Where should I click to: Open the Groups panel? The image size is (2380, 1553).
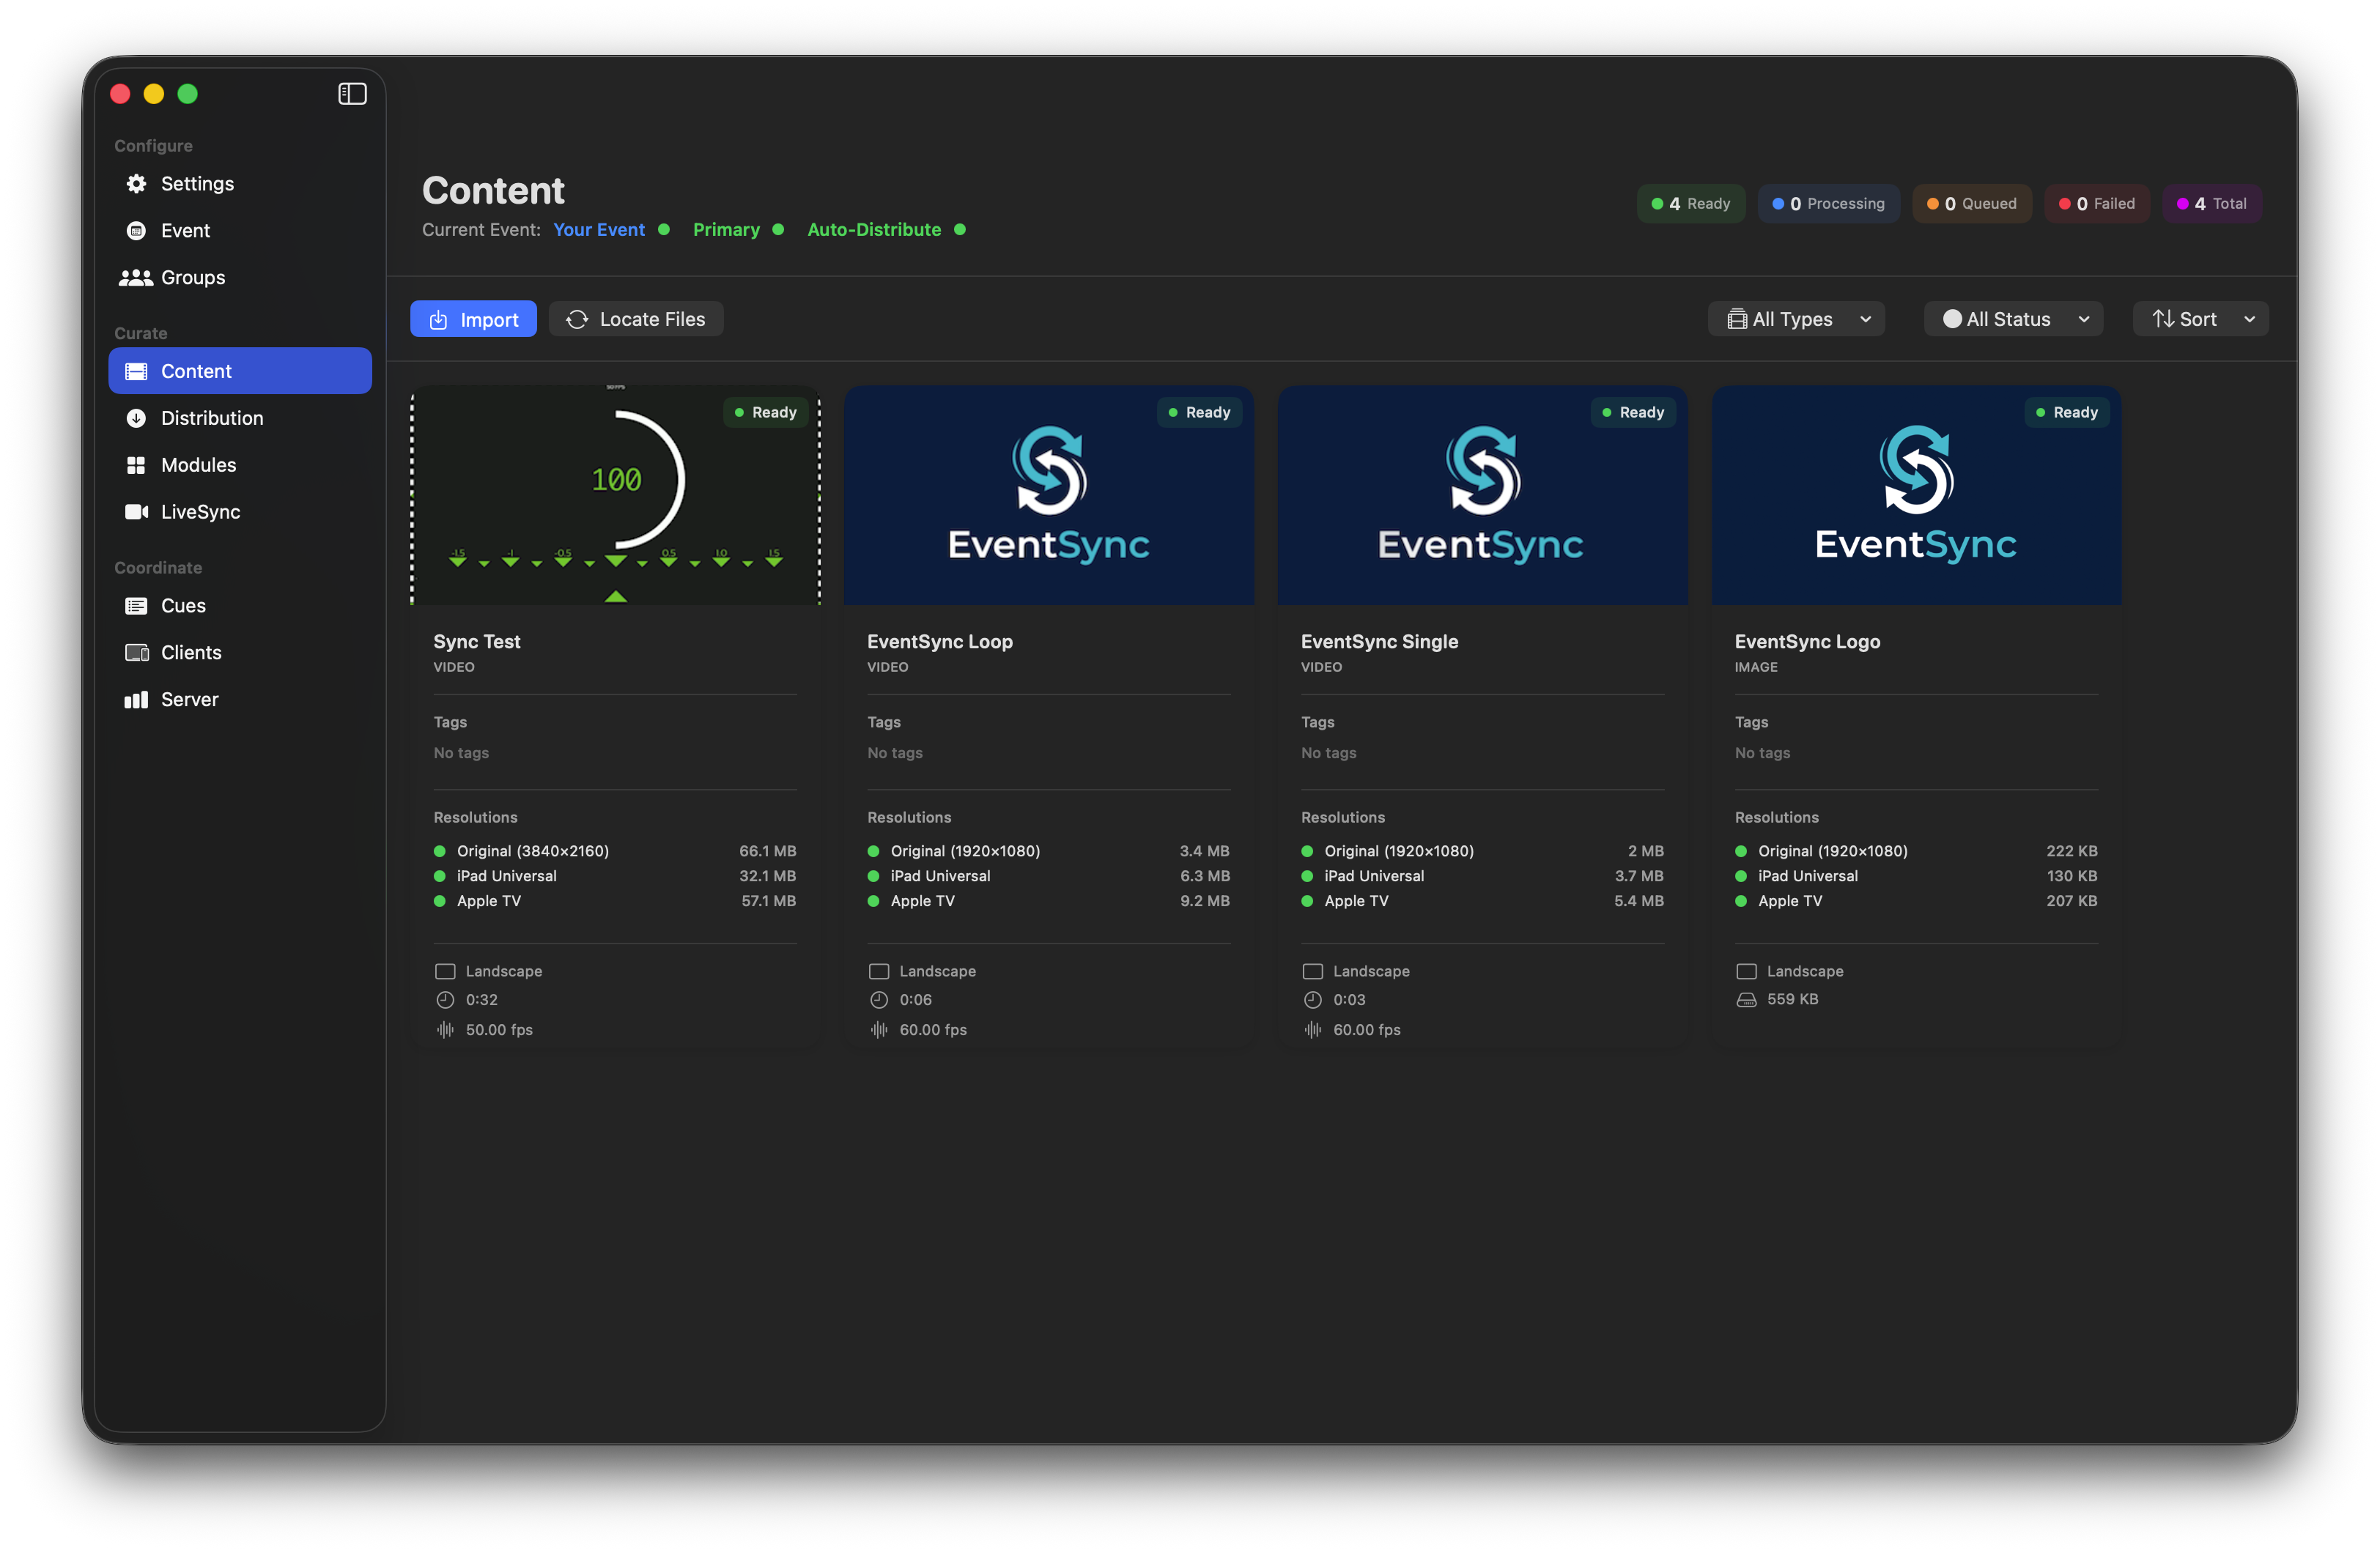[192, 277]
